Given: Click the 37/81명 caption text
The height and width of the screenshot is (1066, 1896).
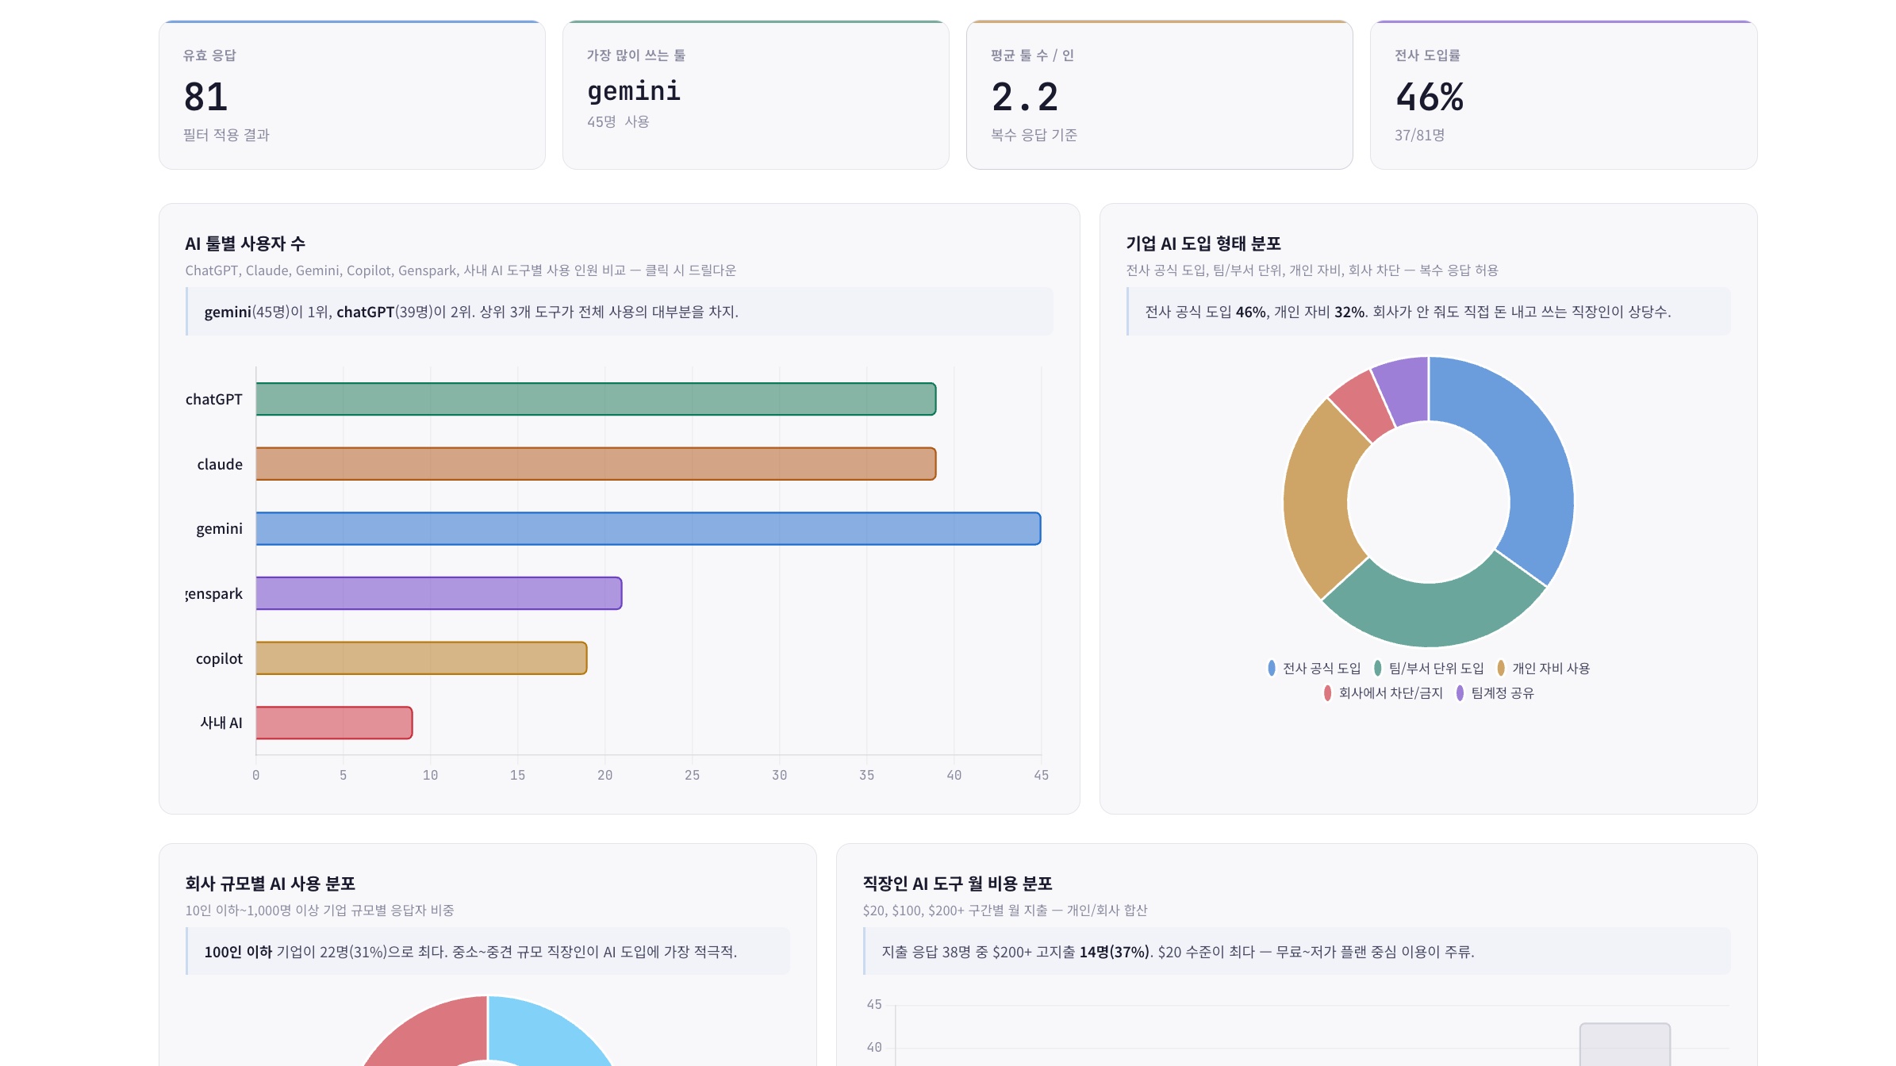Looking at the screenshot, I should click(x=1419, y=136).
